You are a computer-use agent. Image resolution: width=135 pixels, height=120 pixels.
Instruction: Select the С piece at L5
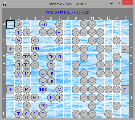pyautogui.click(x=43, y=114)
